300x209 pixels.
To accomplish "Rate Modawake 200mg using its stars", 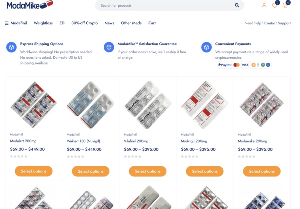I will [x=247, y=156].
